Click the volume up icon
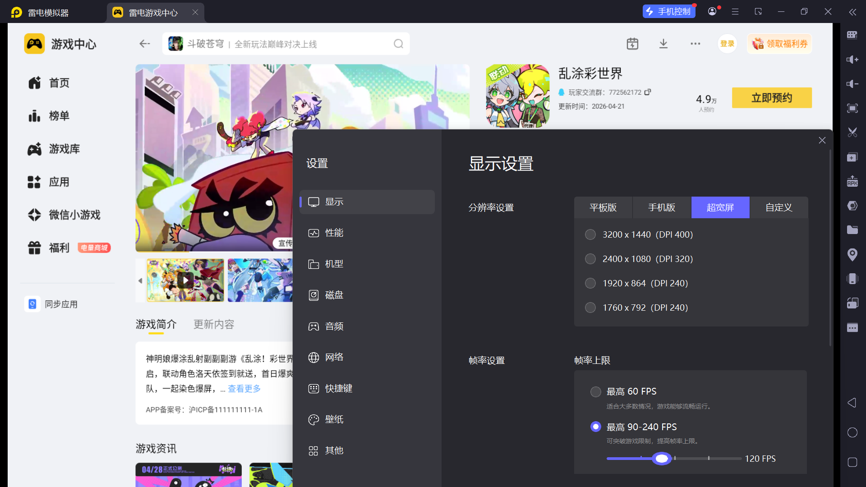Image resolution: width=866 pixels, height=487 pixels. tap(852, 60)
